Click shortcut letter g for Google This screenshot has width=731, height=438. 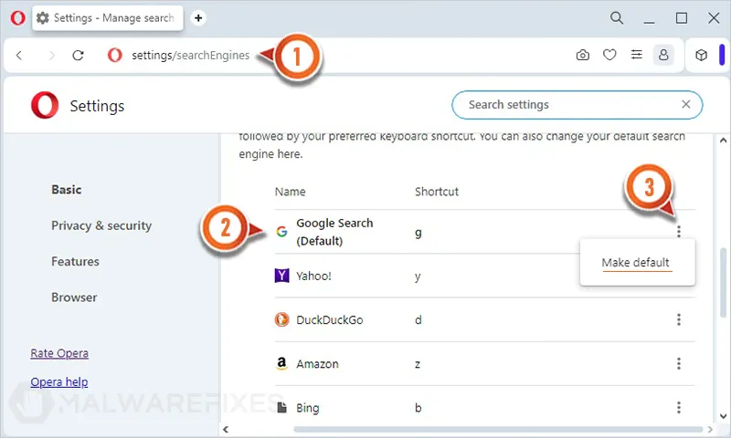point(418,233)
